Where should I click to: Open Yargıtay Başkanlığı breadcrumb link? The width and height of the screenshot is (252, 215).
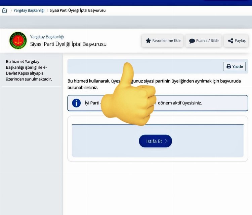tap(29, 10)
